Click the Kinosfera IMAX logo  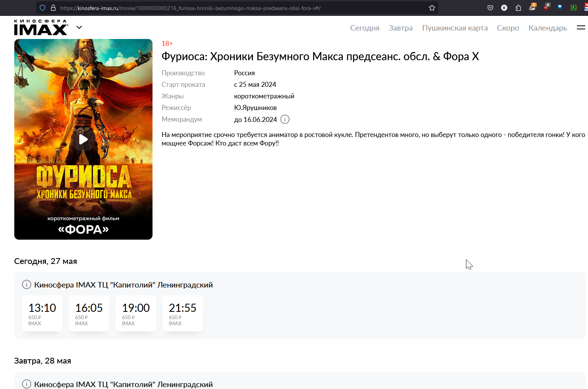(41, 27)
